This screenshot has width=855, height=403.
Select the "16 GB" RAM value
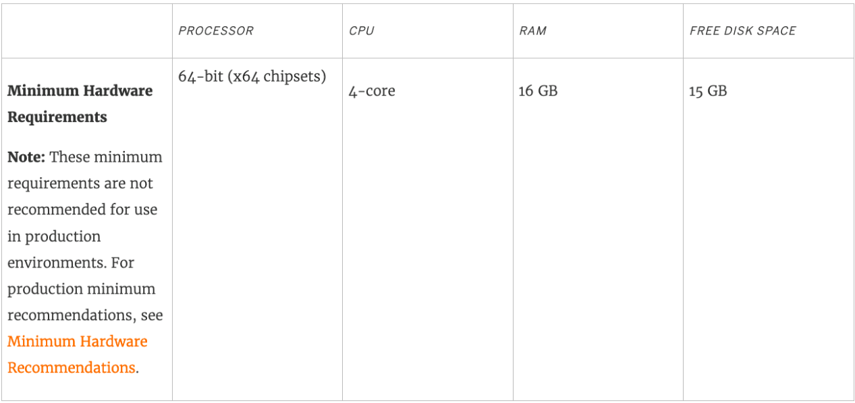(x=538, y=91)
